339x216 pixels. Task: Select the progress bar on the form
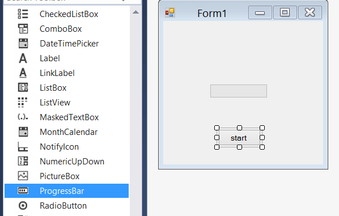point(239,91)
